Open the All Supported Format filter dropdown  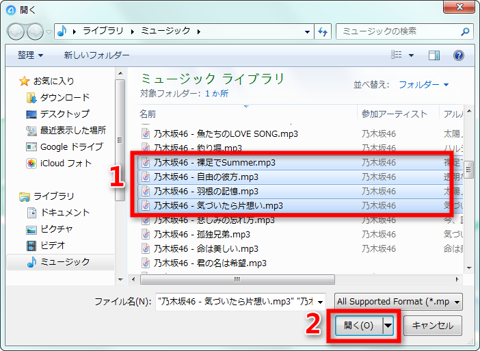[398, 302]
